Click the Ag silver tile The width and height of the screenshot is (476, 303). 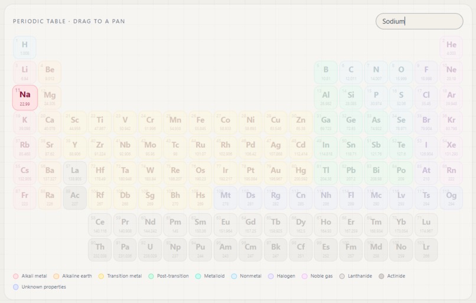276,148
